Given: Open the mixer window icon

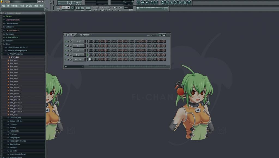Looking at the screenshot, I should (x=156, y=2).
